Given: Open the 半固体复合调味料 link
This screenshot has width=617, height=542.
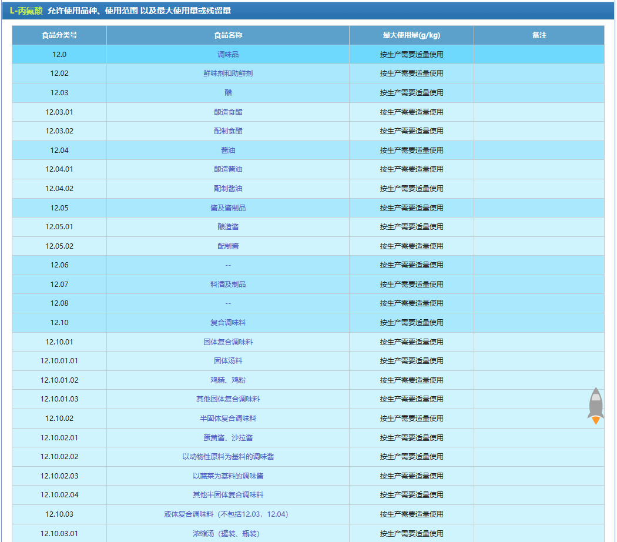Looking at the screenshot, I should click(228, 418).
